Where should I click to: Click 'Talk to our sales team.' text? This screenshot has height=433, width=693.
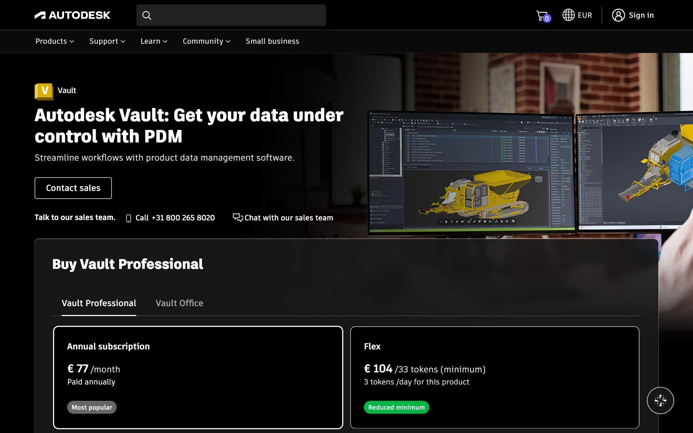pos(75,217)
